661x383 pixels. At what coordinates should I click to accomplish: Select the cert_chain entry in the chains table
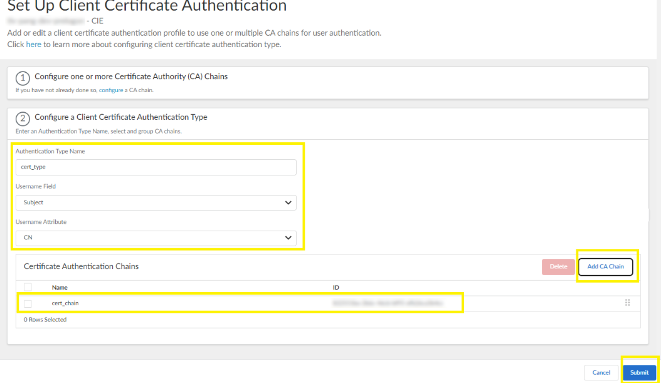coord(65,302)
